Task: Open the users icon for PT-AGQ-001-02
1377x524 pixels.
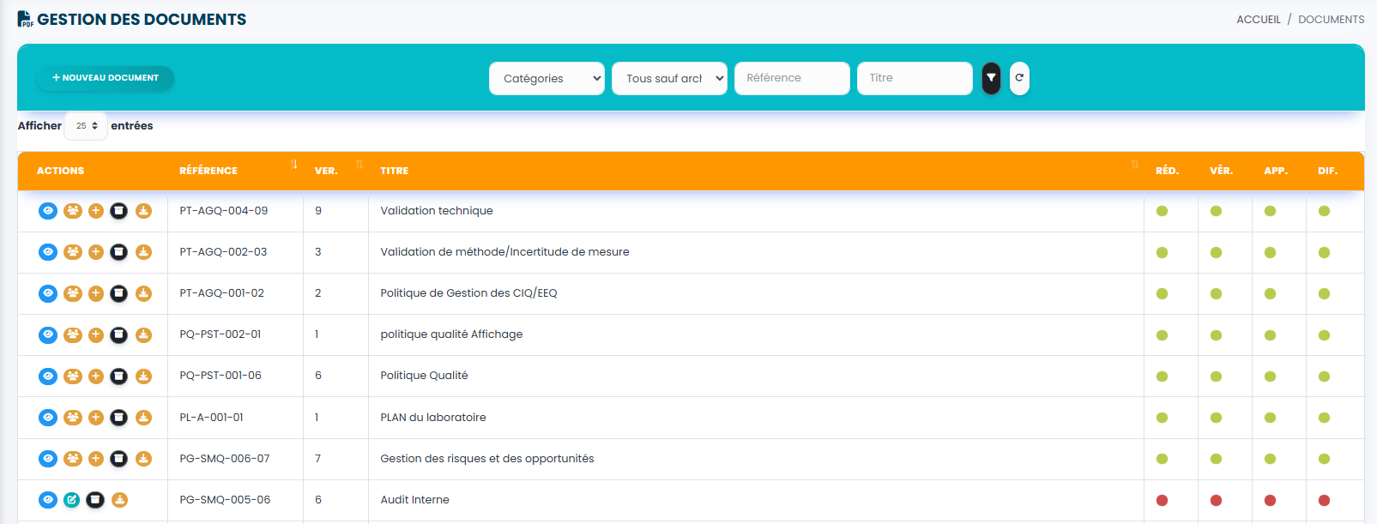Action: pyautogui.click(x=73, y=293)
